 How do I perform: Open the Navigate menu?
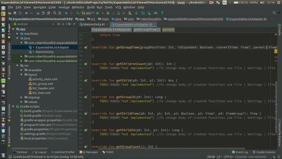click(x=40, y=8)
